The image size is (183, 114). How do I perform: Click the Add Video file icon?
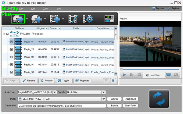[x=55, y=19]
